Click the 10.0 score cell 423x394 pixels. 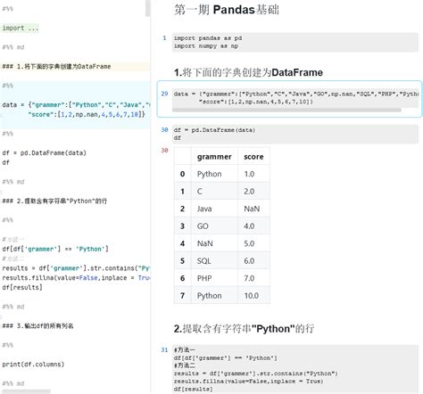coord(252,296)
